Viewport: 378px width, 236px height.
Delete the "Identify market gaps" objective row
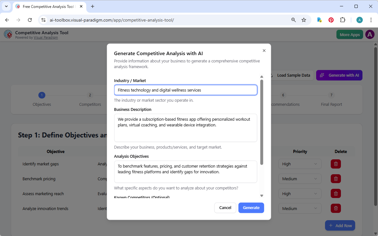pyautogui.click(x=336, y=164)
